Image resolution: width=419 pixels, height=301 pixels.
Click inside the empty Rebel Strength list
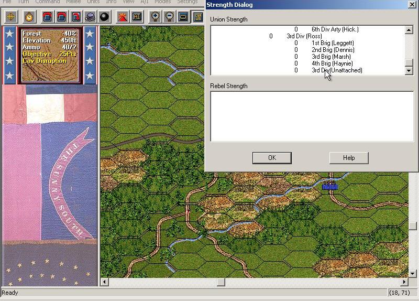click(312, 116)
